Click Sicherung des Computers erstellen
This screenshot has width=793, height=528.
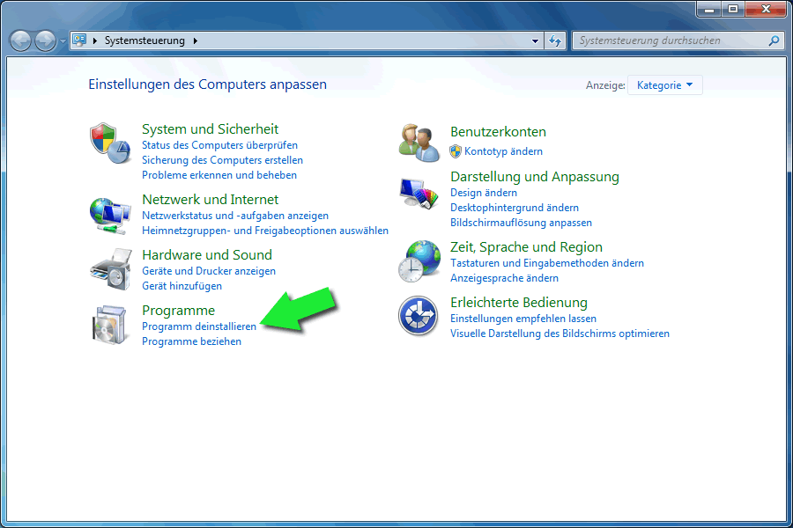222,160
